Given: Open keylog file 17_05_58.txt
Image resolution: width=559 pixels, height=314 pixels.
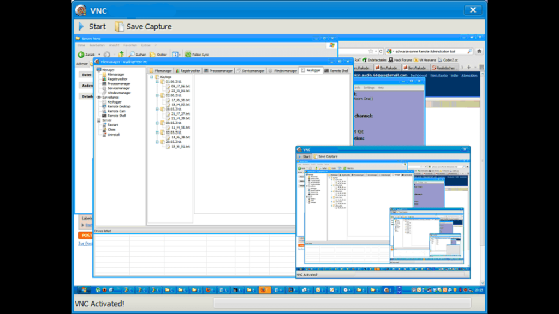Looking at the screenshot, I should (180, 100).
